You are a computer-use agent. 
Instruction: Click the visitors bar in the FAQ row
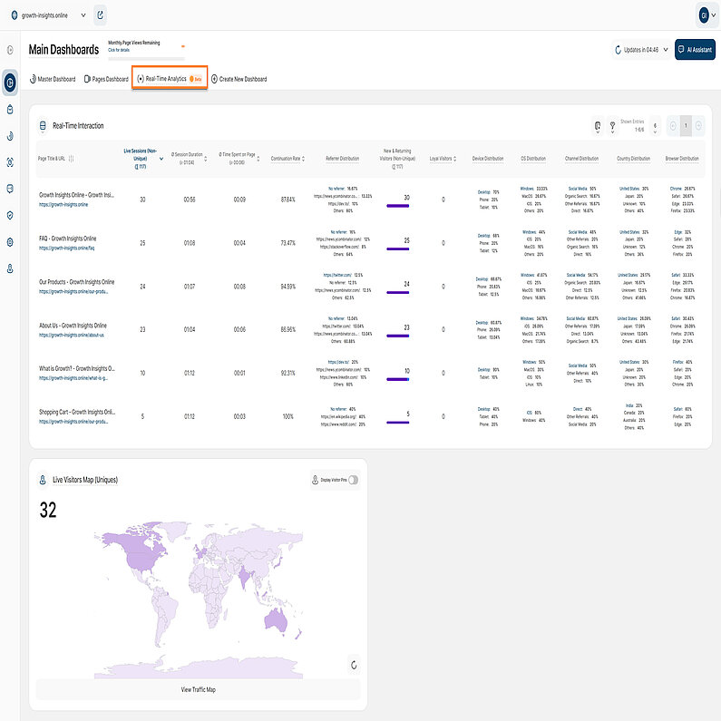398,249
